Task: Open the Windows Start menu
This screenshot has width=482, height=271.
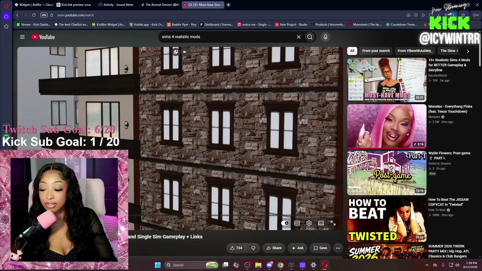Action: pos(158,265)
